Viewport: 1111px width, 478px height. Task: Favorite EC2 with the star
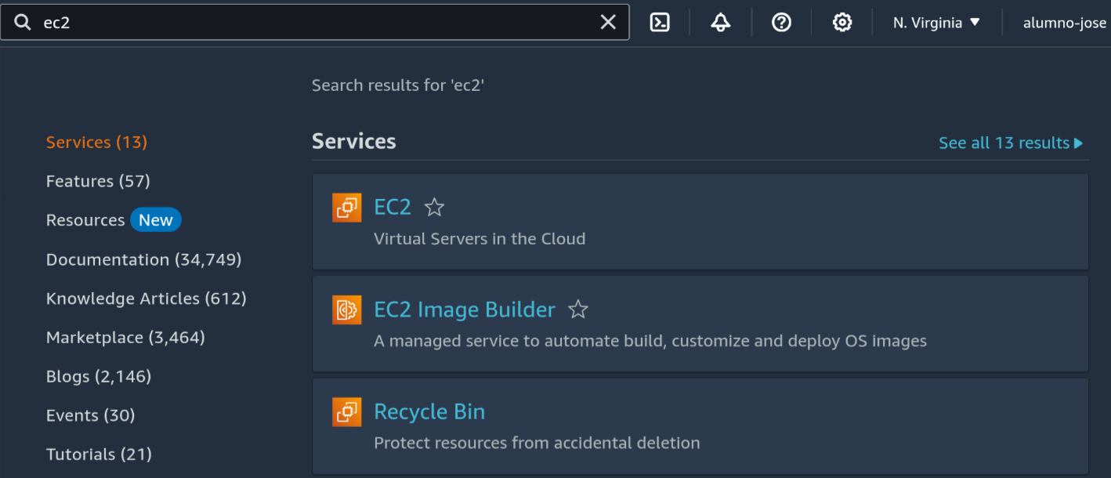click(434, 208)
